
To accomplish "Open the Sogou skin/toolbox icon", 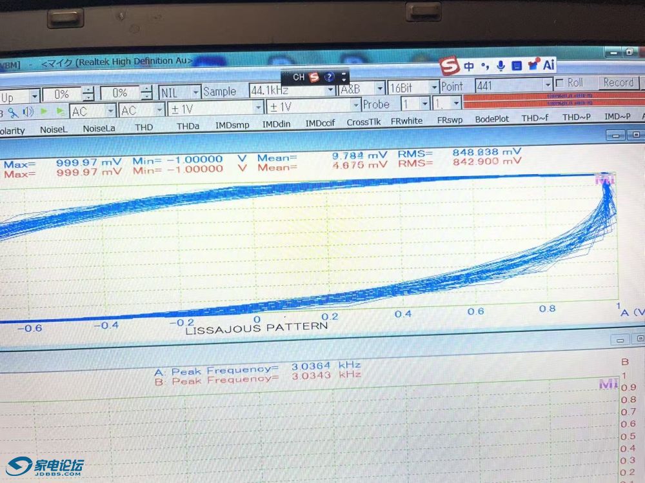I will (x=533, y=64).
